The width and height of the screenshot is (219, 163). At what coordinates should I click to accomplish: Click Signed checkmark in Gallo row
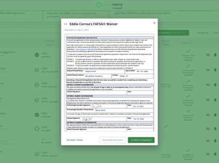click(188, 111)
